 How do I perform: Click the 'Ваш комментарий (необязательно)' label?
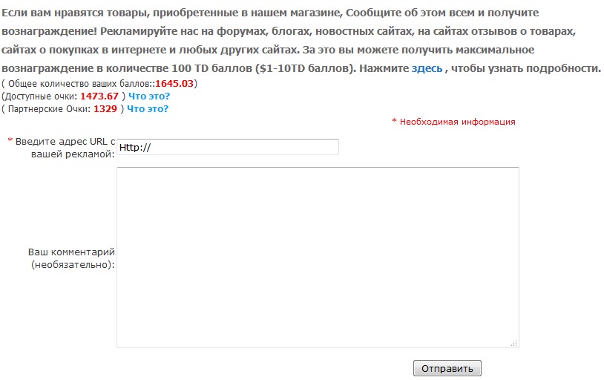72,258
